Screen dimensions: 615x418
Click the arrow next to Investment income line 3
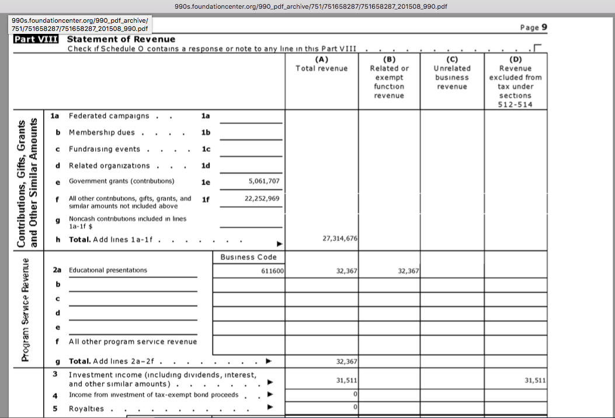[x=270, y=382]
